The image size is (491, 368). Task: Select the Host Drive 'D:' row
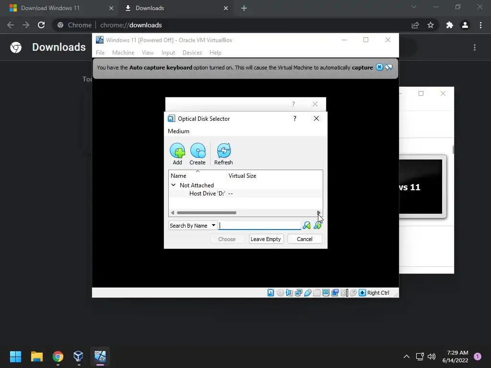[245, 194]
